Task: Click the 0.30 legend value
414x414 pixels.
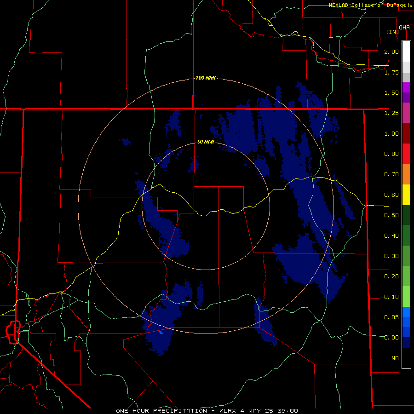Action: (391, 256)
